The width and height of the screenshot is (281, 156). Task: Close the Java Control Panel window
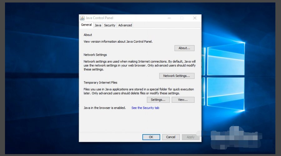click(x=195, y=18)
